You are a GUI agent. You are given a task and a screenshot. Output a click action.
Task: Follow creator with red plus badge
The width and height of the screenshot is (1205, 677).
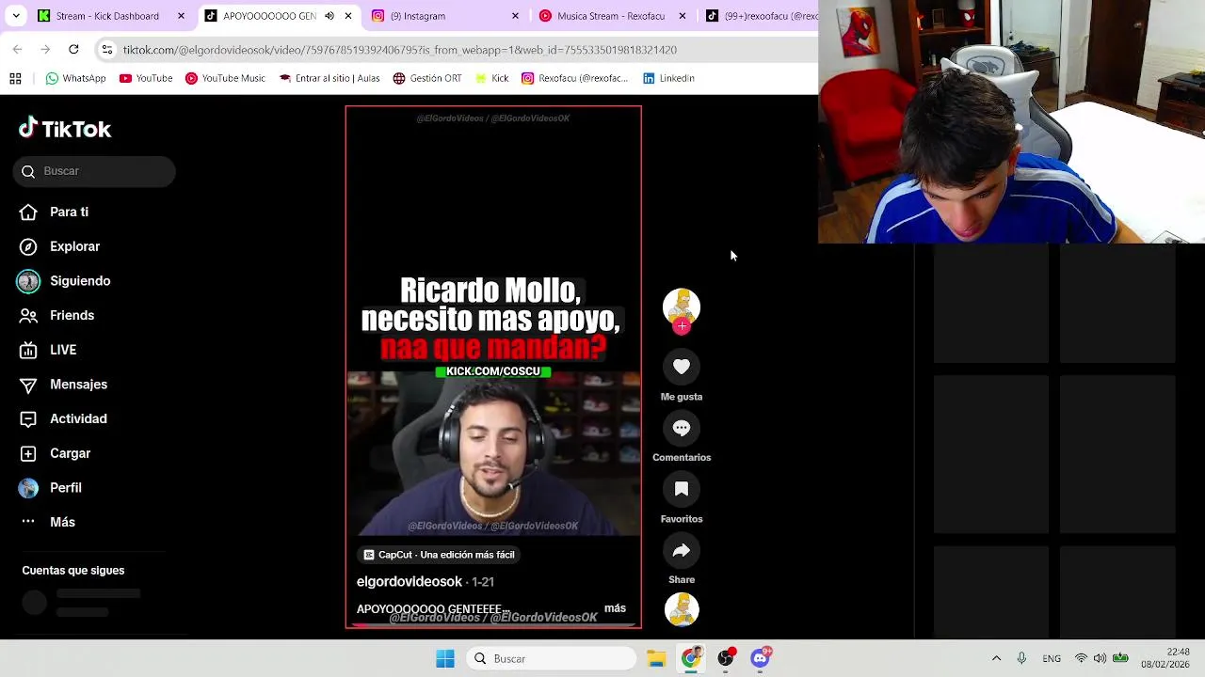682,326
